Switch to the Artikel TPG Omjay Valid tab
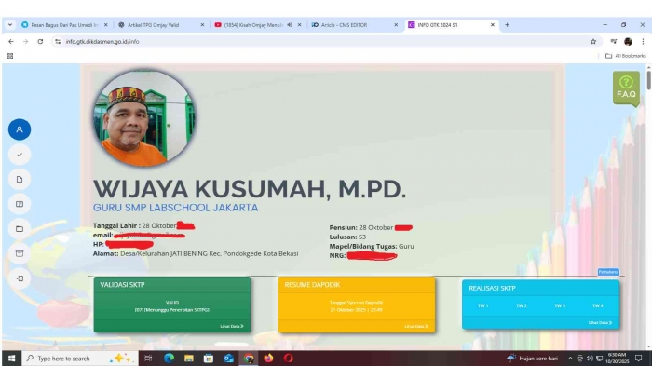Viewport: 652px width, 366px height. pyautogui.click(x=161, y=25)
